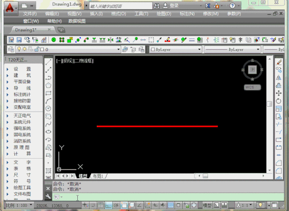Click the Move tool with four arrows
289x211 pixels.
tap(279, 93)
